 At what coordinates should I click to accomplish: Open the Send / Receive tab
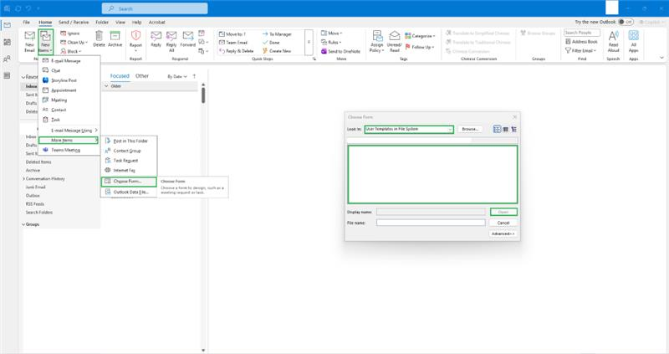pos(74,23)
